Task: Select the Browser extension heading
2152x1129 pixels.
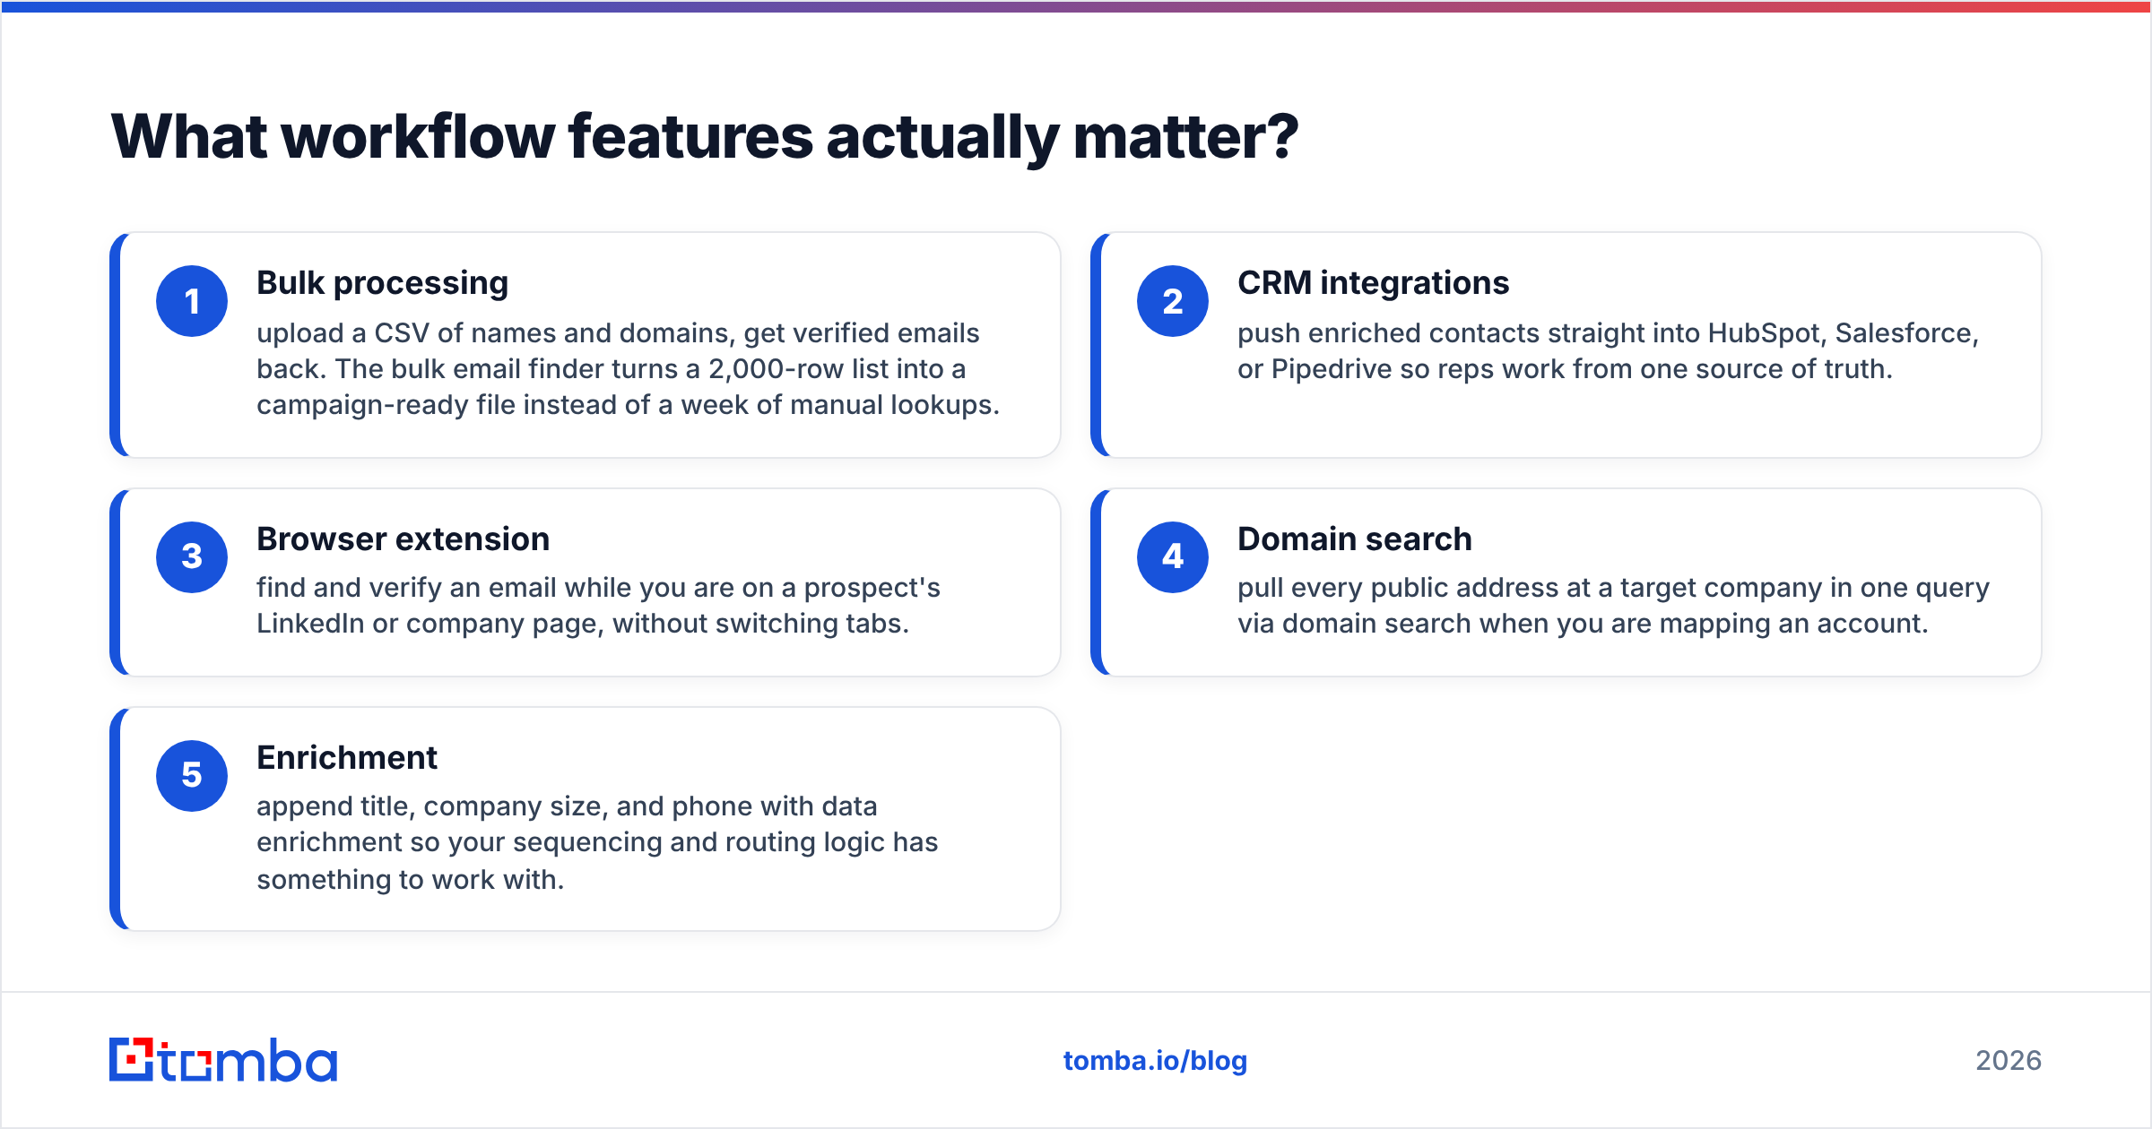Action: coord(403,539)
